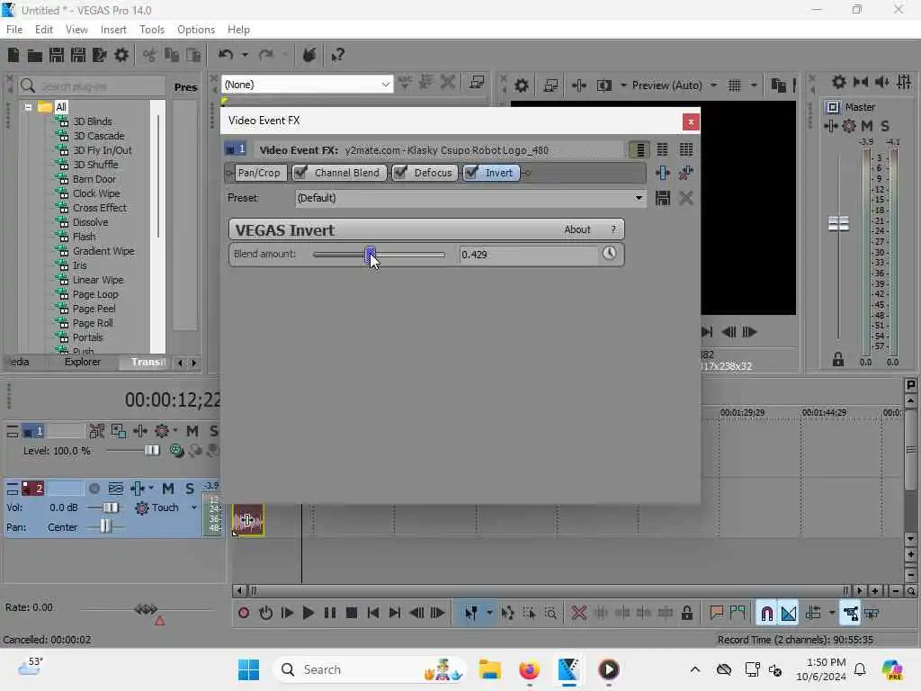Toggle Split Screen View in preview

click(x=604, y=85)
